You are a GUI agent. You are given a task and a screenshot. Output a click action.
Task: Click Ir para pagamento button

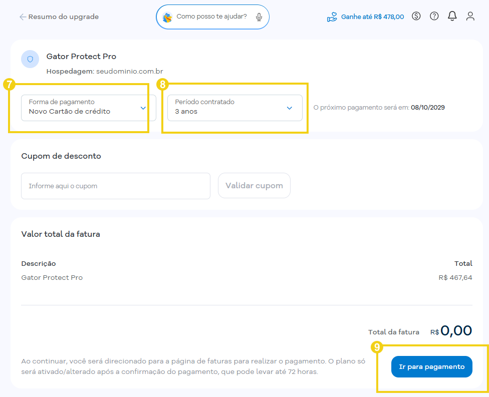[x=431, y=367]
